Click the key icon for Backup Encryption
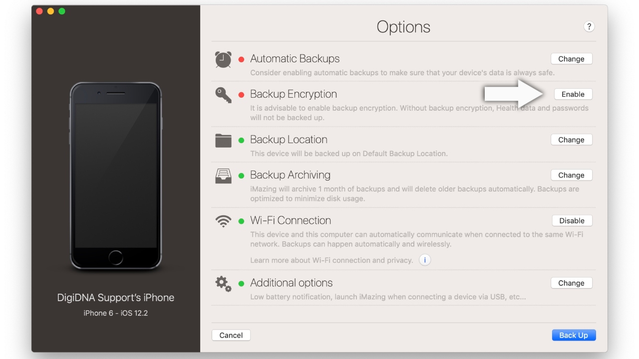This screenshot has height=359, width=639. (x=223, y=95)
